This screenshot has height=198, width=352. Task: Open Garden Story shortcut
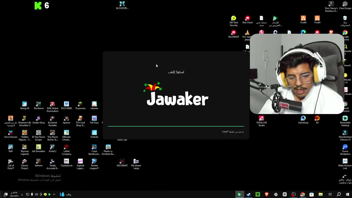click(38, 120)
